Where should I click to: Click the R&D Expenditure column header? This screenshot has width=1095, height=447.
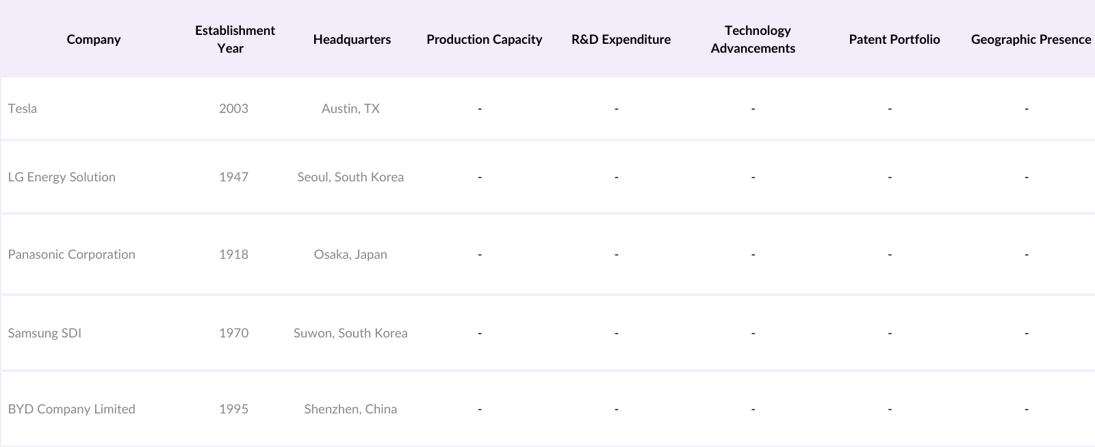pyautogui.click(x=621, y=40)
